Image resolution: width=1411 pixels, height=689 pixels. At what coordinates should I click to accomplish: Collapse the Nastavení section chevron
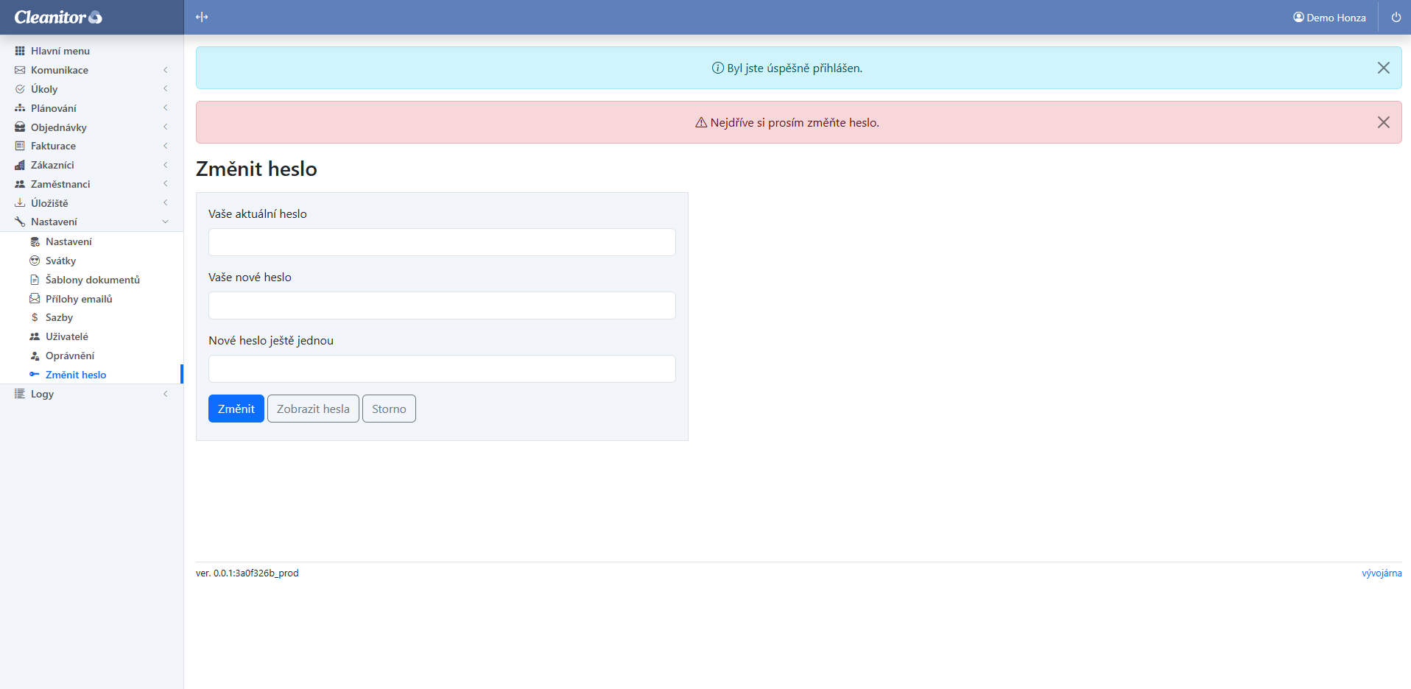(165, 222)
